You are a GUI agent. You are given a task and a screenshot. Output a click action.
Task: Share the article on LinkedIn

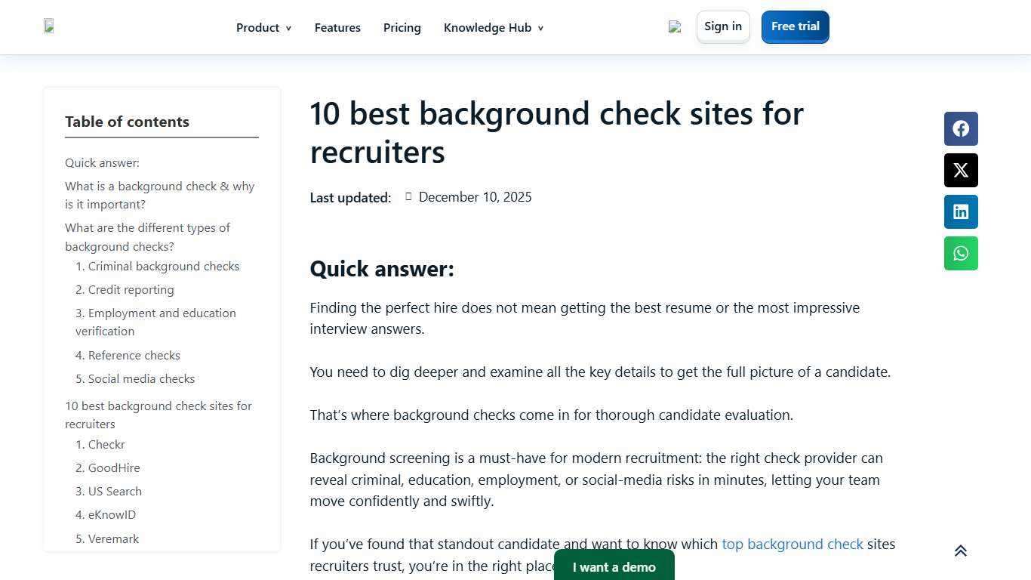pyautogui.click(x=960, y=211)
